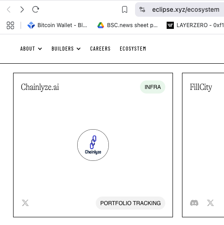The width and height of the screenshot is (224, 225).
Task: Open Chainlyze.ai's X profile icon
Action: [25, 203]
